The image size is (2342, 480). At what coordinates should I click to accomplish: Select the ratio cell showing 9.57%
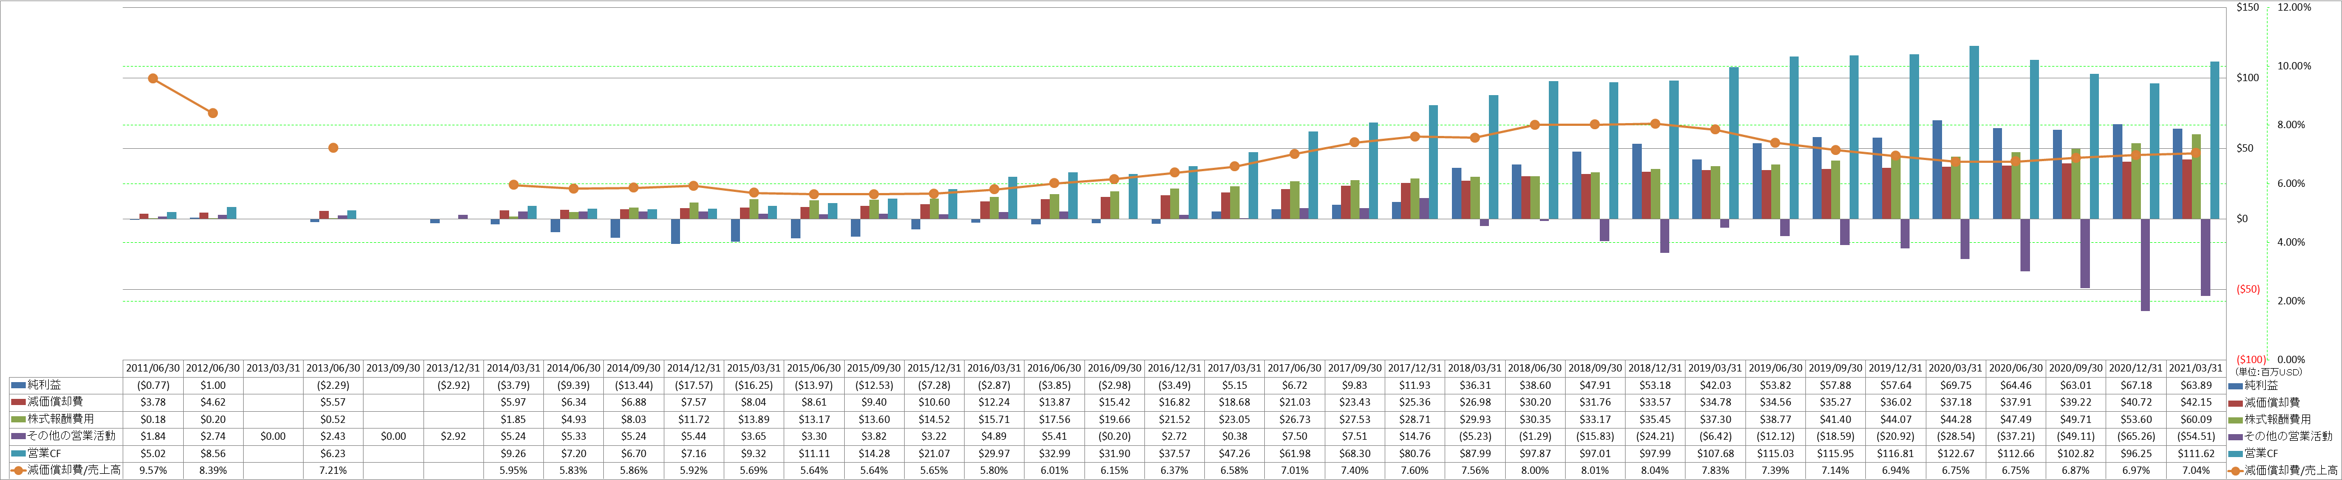(x=153, y=470)
